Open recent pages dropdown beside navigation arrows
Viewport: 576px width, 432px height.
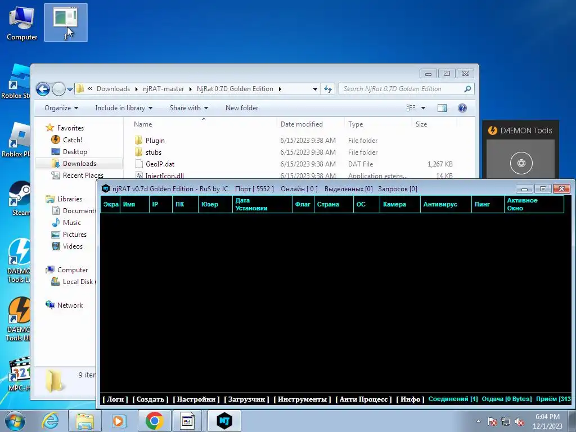click(x=70, y=89)
